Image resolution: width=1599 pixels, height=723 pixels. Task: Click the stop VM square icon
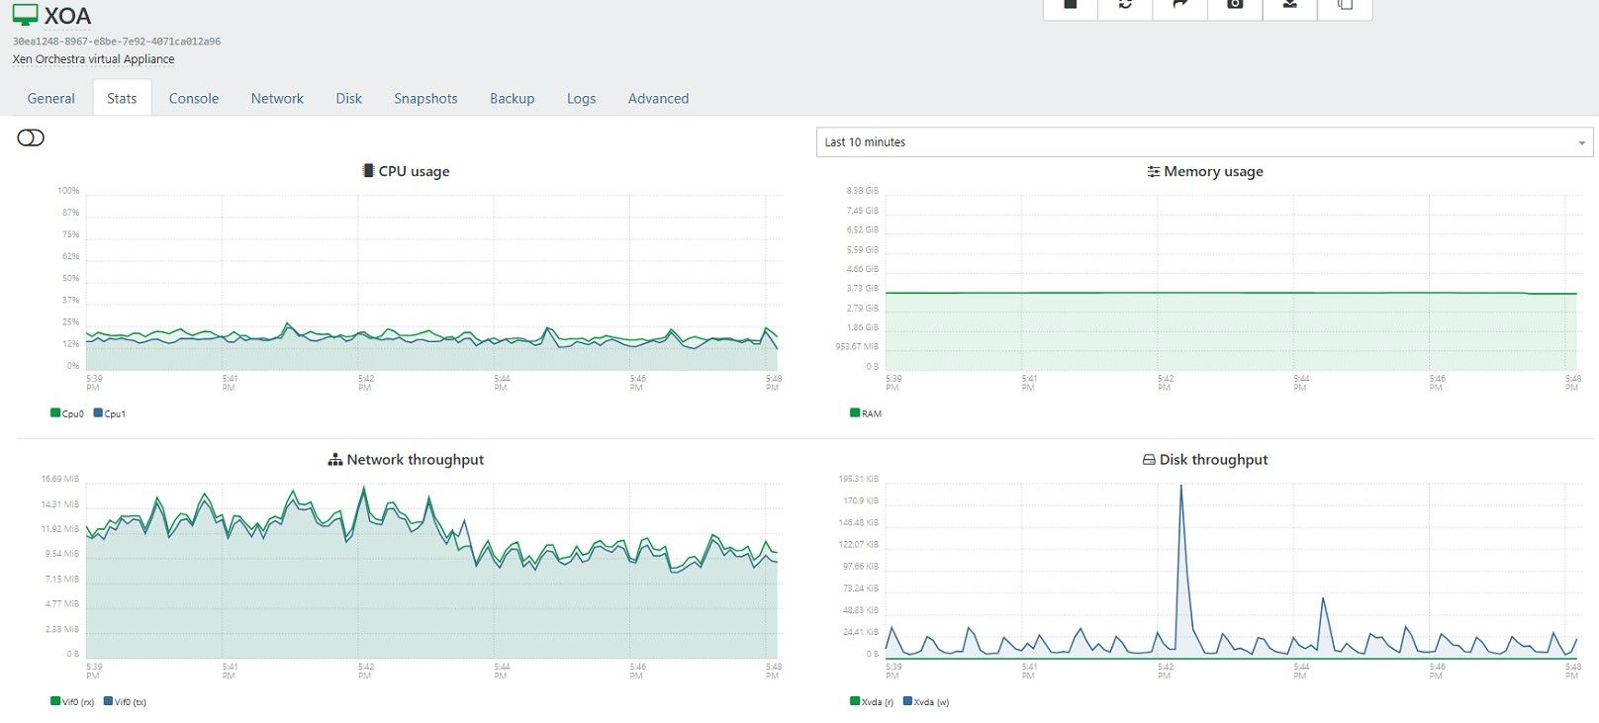[1070, 4]
